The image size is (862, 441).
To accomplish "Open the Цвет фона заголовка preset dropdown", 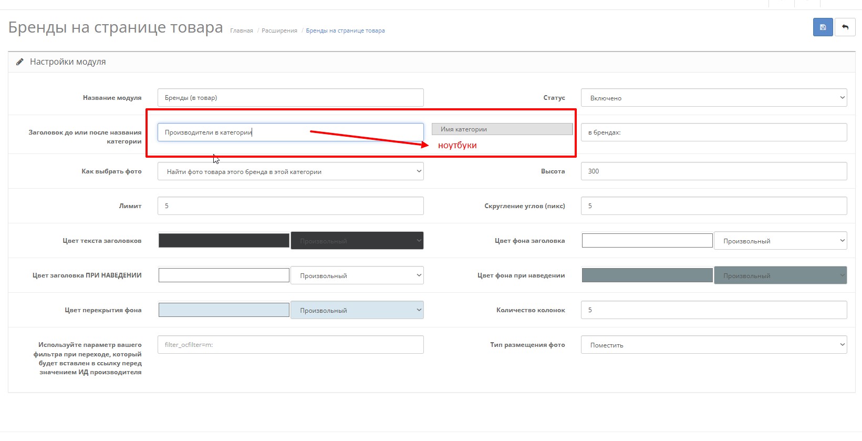I will click(780, 241).
